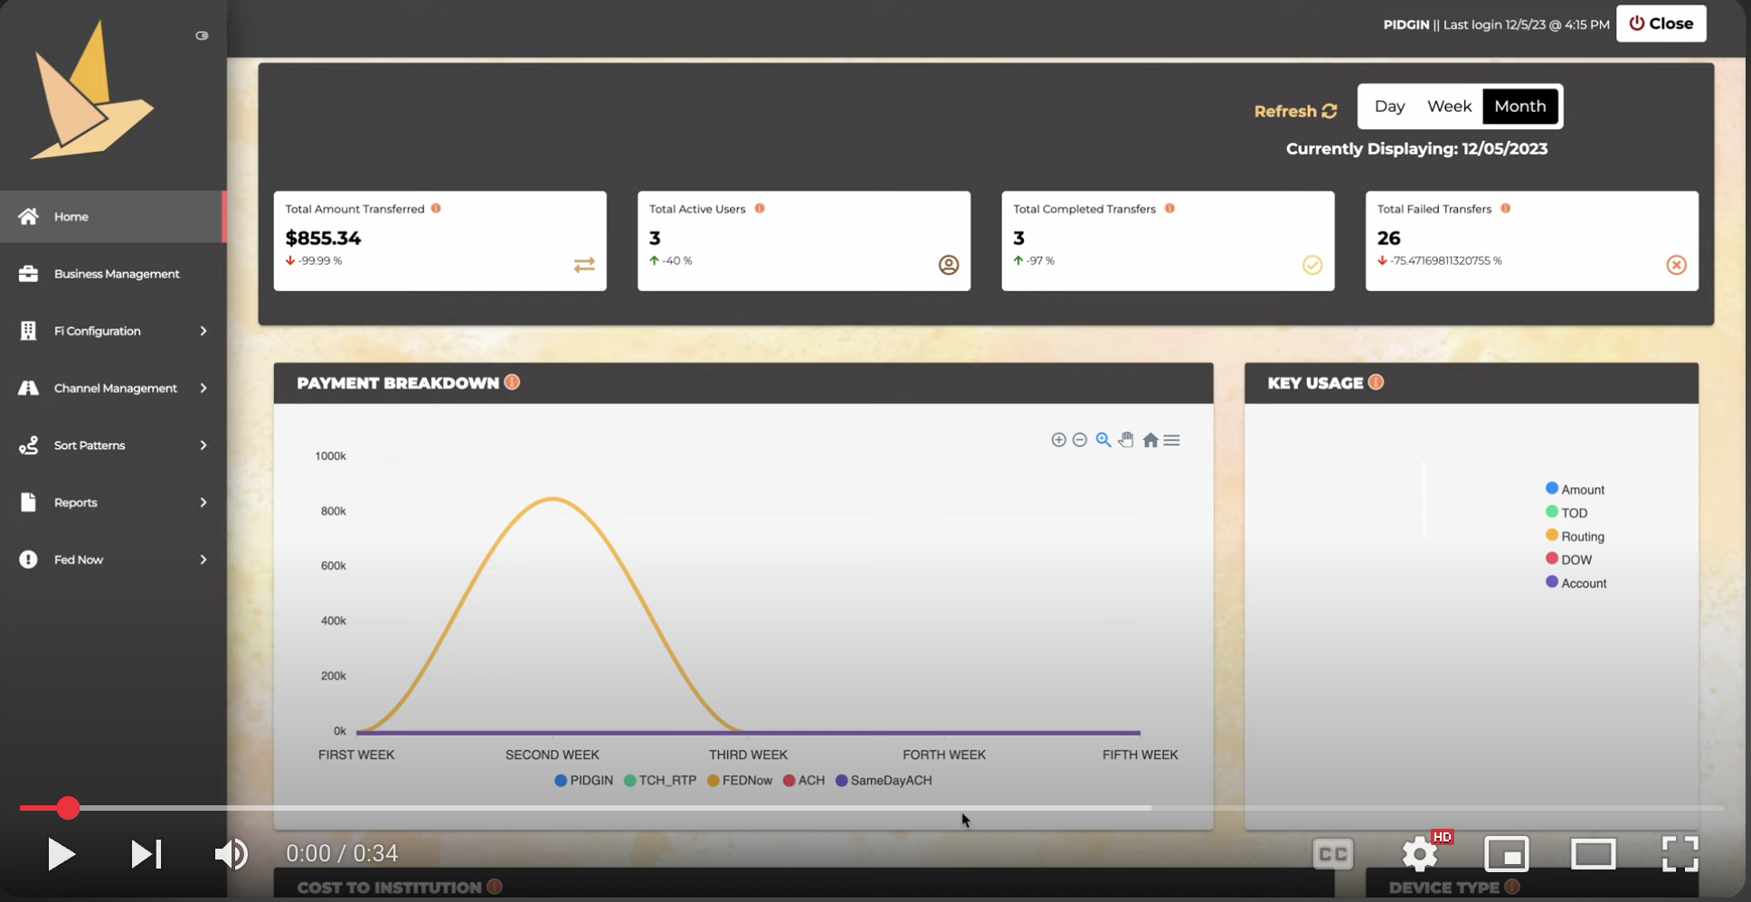The width and height of the screenshot is (1751, 902).
Task: Toggle ACH series in chart legend
Action: coord(804,780)
